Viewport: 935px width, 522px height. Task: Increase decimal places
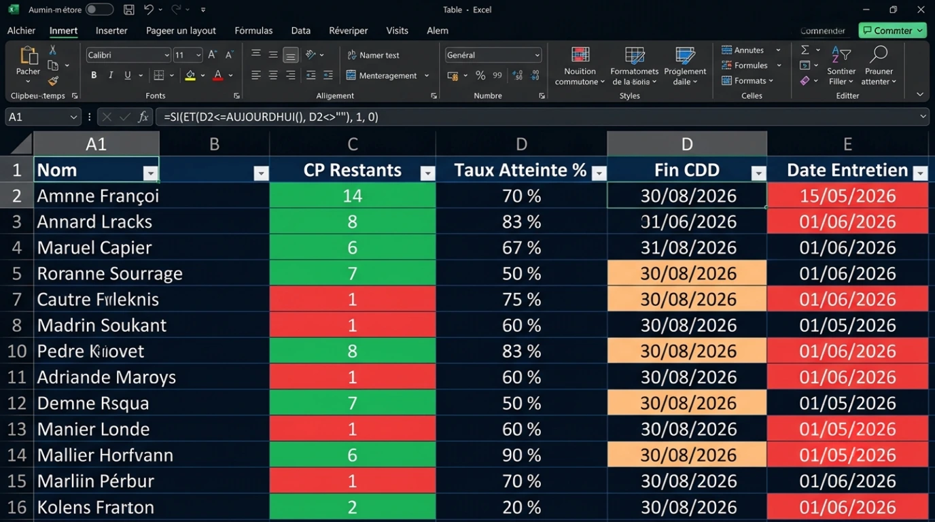(x=518, y=75)
